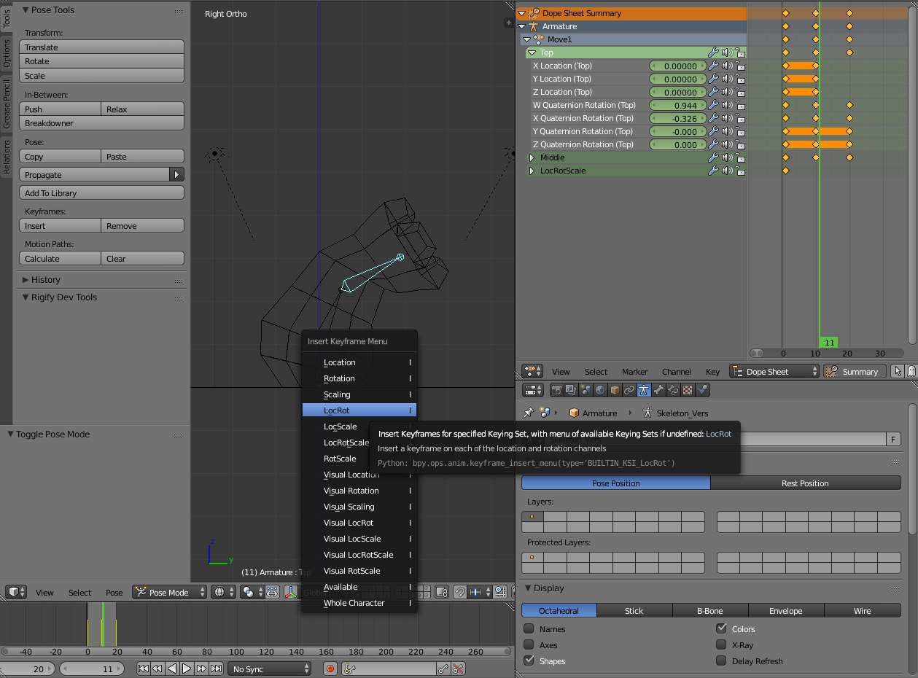Select Rest Position button
The width and height of the screenshot is (918, 678).
[x=805, y=483]
